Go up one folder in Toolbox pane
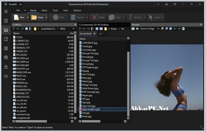 [80, 29]
